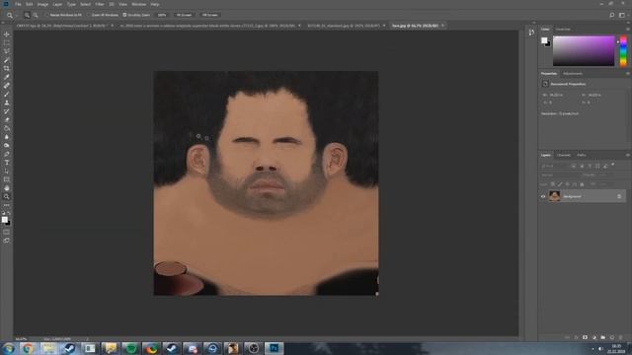Toggle Quick Mask mode in toolbox
Screen dimensions: 632x355
point(7,232)
